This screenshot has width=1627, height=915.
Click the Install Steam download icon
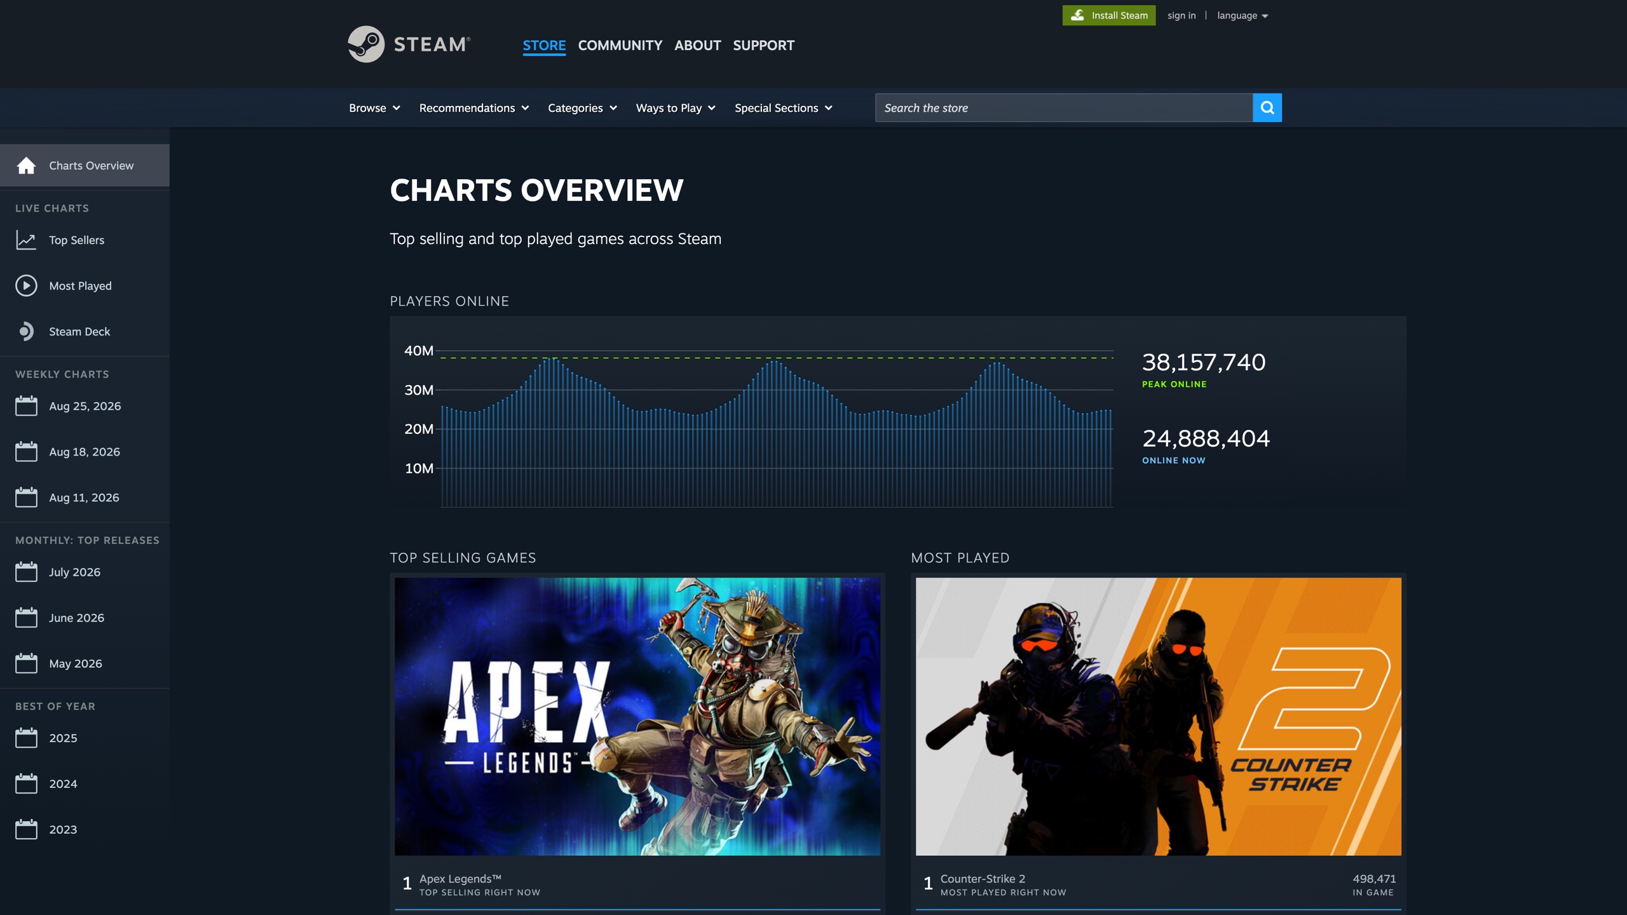tap(1077, 15)
